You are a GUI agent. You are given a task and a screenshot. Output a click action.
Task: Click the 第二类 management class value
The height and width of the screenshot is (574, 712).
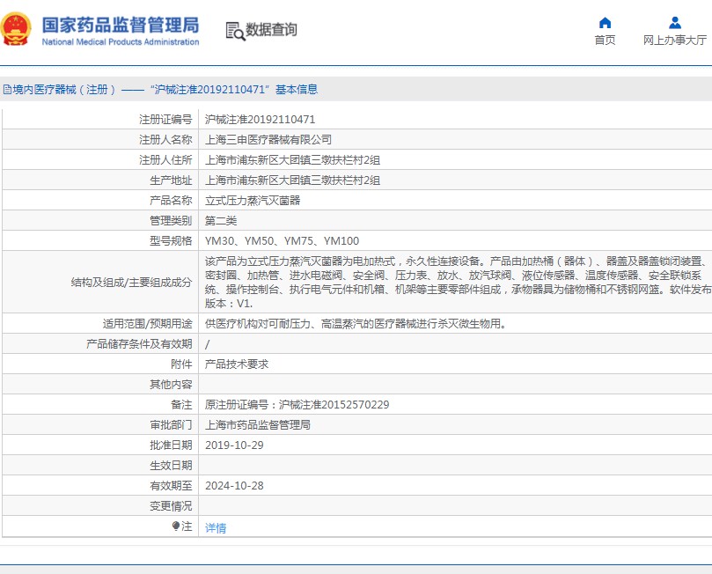tap(221, 221)
